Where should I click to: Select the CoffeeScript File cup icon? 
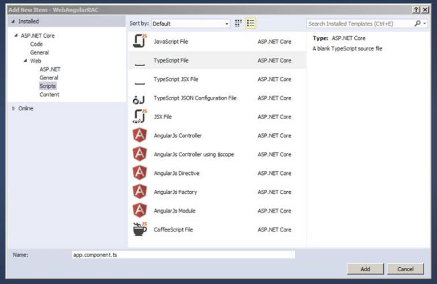pos(140,229)
